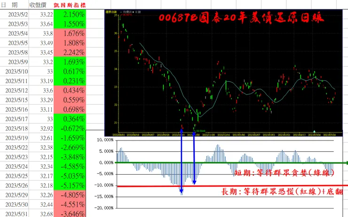The image size is (348, 217).
Task: Click the date cell 2023/5/11
Action: [14, 81]
